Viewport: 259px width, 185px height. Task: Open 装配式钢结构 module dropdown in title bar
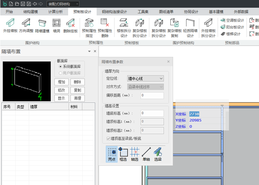click(63, 4)
